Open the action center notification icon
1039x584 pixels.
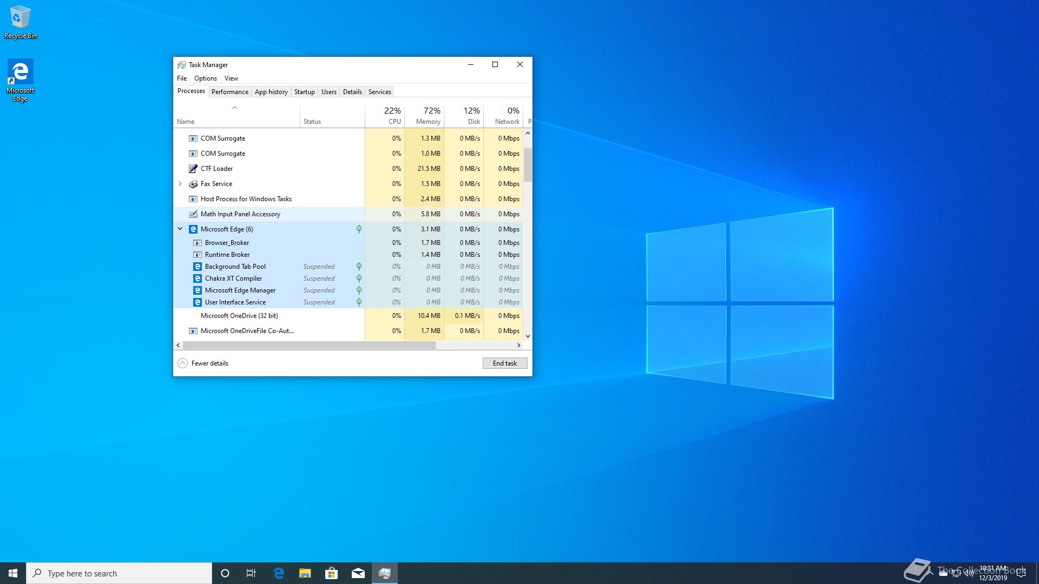[x=1021, y=573]
